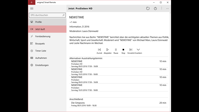The width and height of the screenshot is (199, 112).
Task: Open Timer Liste
Action: tap(47, 51)
